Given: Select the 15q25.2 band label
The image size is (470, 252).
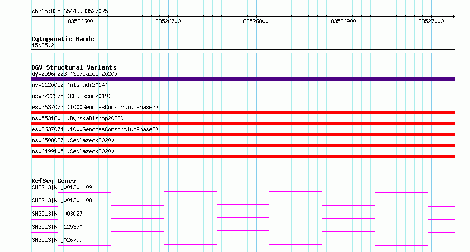Looking at the screenshot, I should pyautogui.click(x=43, y=45).
